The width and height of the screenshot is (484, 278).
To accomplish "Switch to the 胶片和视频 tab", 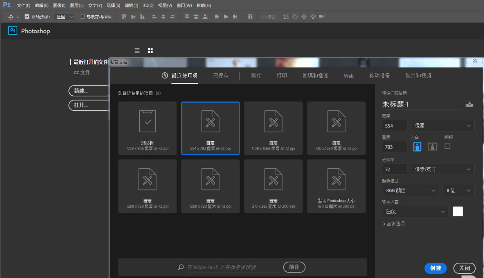I will pyautogui.click(x=418, y=76).
